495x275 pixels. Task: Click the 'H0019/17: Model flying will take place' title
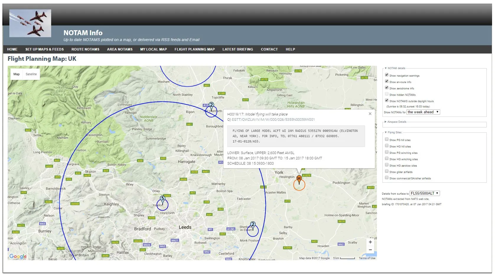pyautogui.click(x=257, y=114)
